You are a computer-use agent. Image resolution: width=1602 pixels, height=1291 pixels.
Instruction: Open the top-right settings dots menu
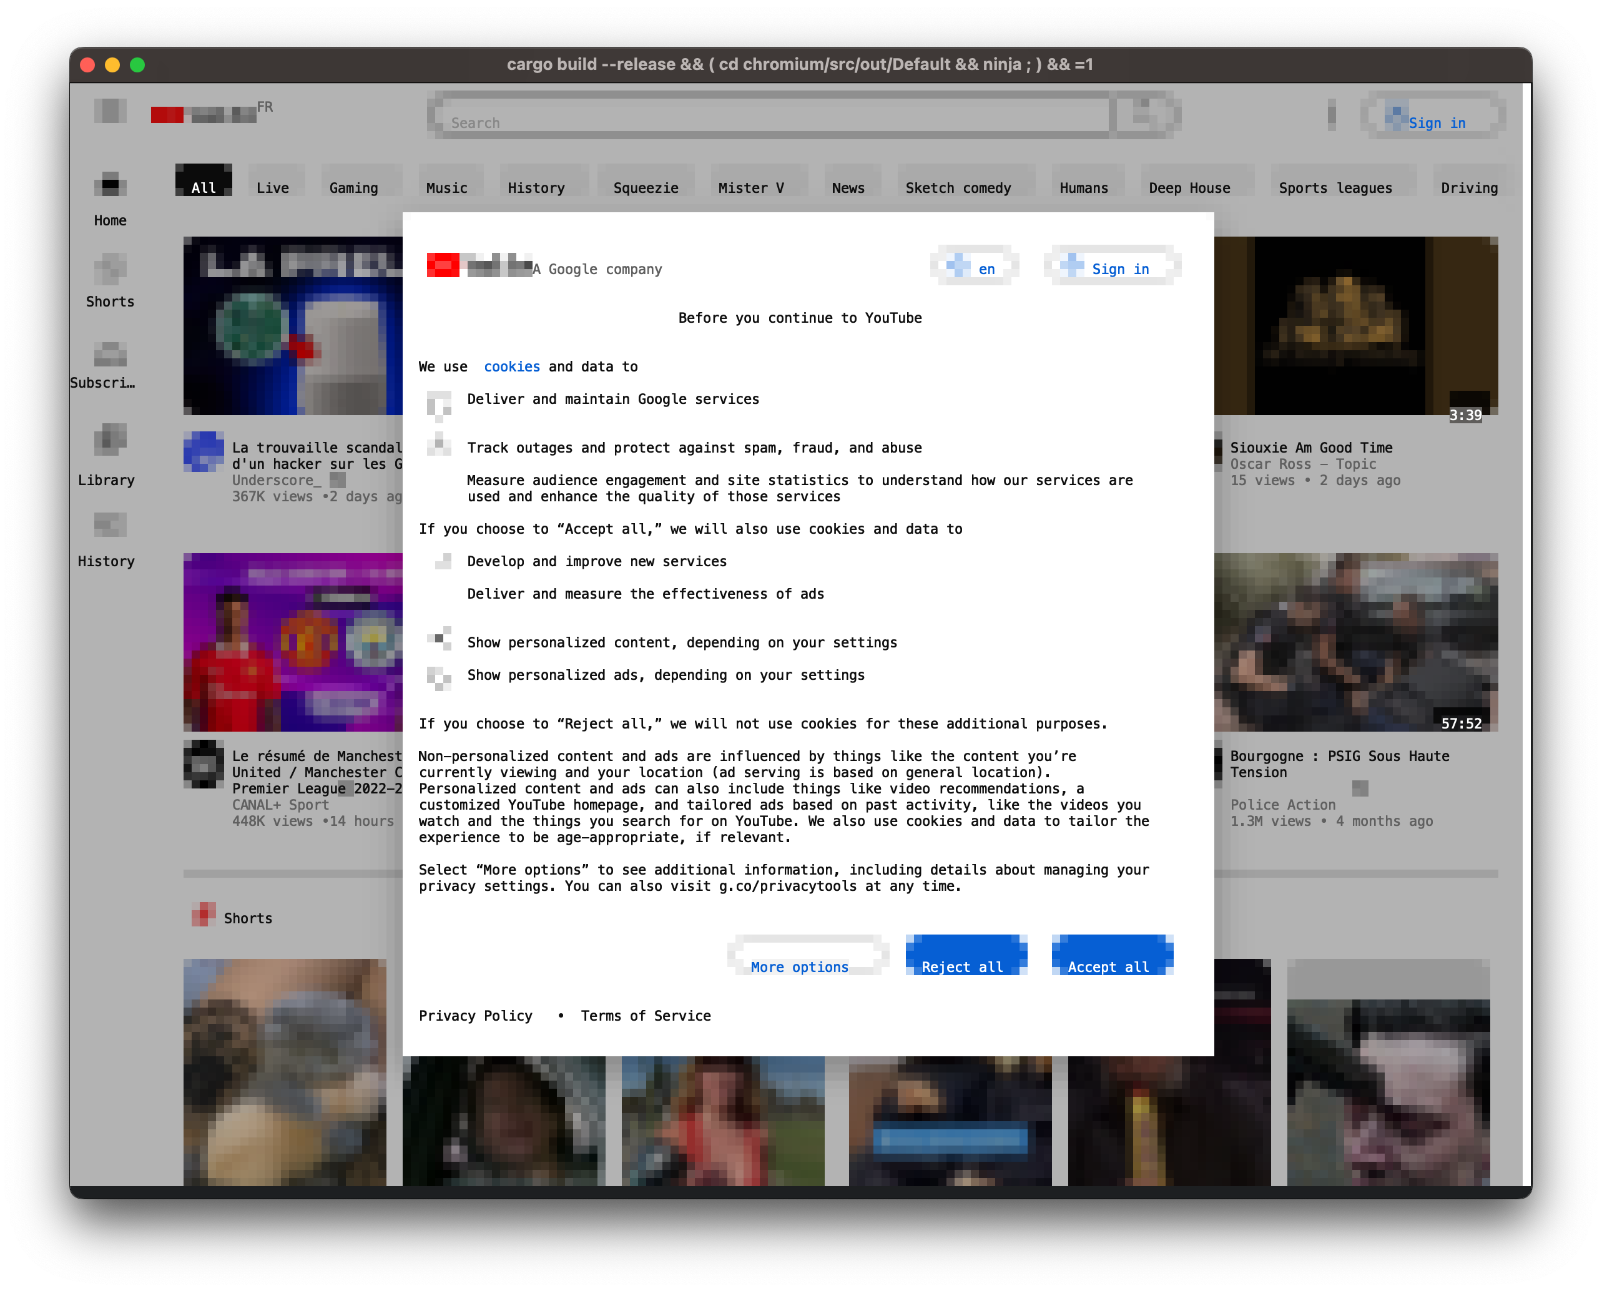[x=1331, y=114]
